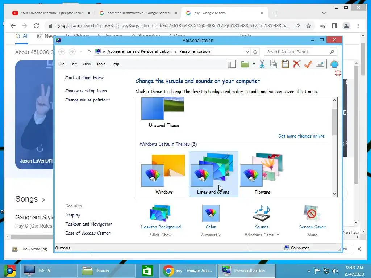Open new Chrome tab with plus
This screenshot has width=371, height=278.
point(276,13)
